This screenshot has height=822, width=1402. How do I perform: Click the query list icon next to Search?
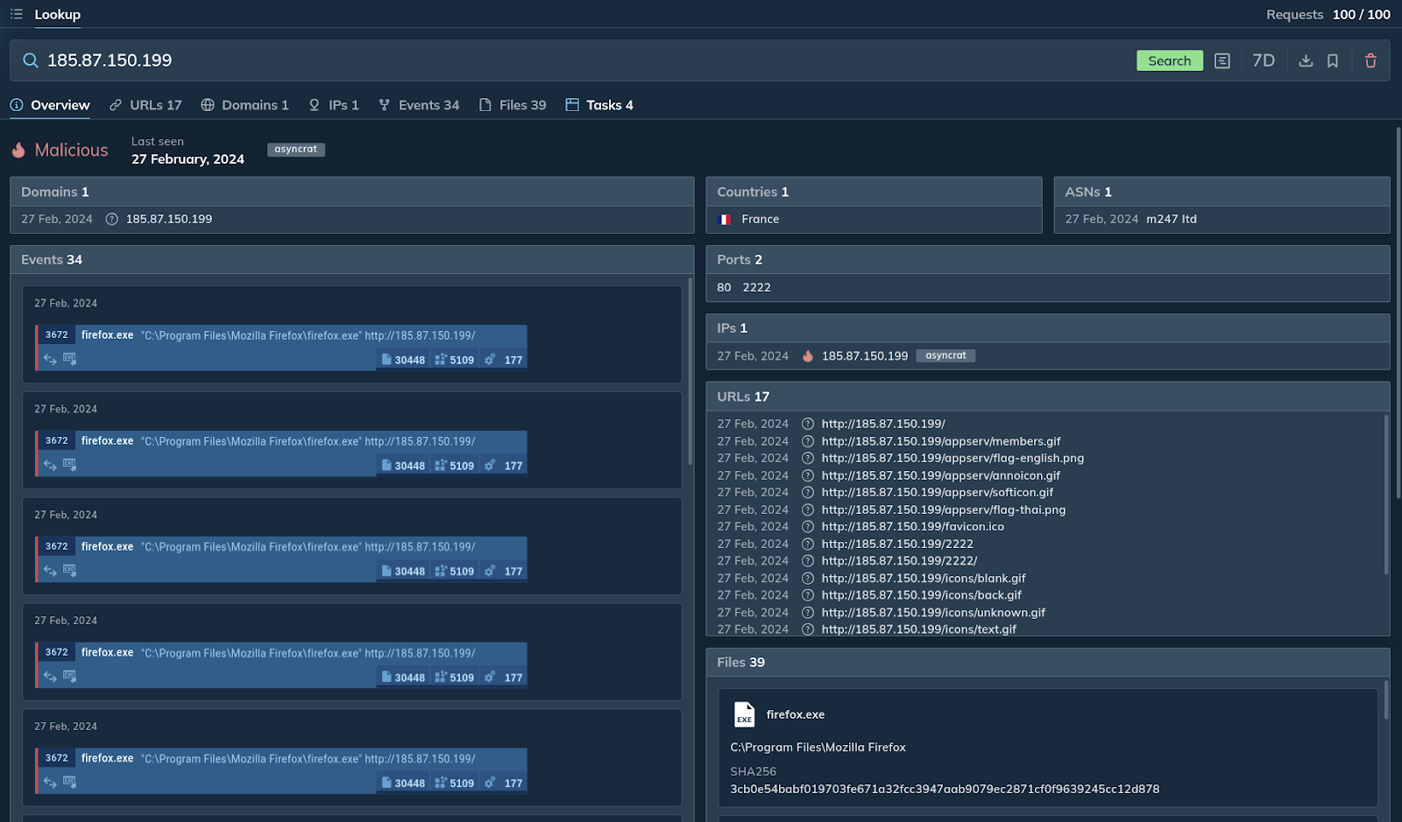[1222, 60]
